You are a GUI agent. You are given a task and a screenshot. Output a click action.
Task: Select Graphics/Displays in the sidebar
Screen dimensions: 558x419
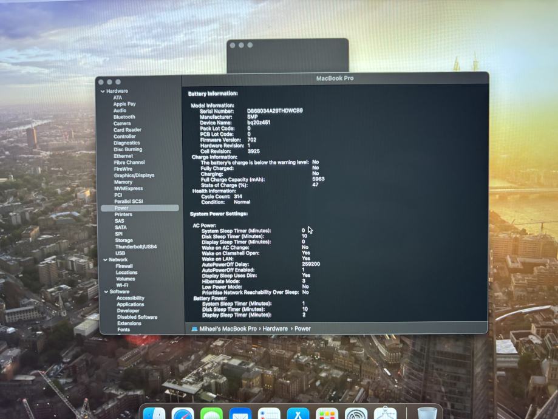click(134, 175)
